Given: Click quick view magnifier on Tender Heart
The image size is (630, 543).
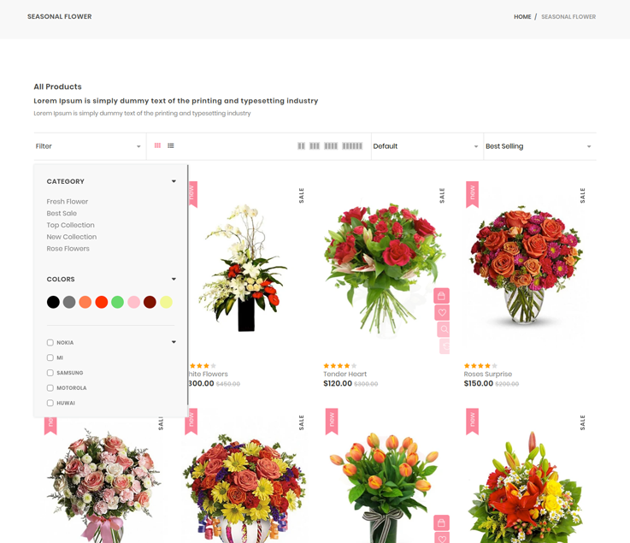Looking at the screenshot, I should [444, 329].
